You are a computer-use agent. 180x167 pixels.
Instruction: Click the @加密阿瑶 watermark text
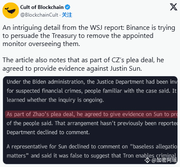(164, 160)
